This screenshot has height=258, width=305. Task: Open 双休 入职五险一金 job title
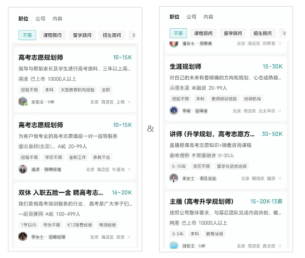(61, 192)
